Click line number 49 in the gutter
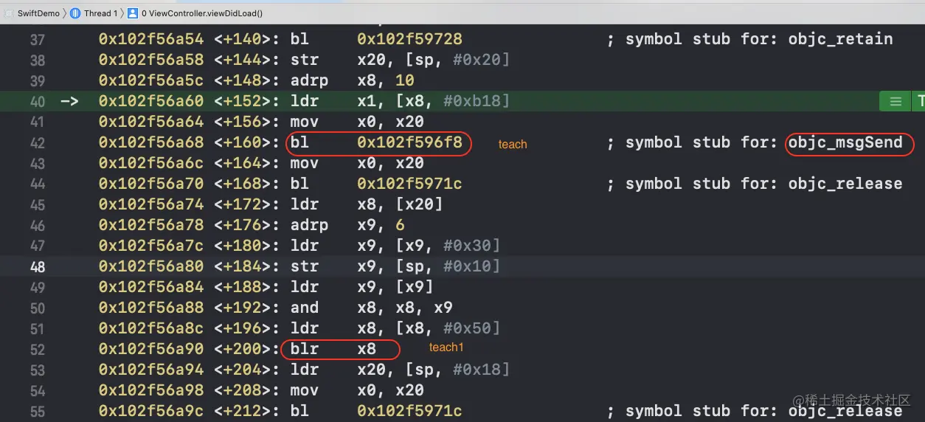The width and height of the screenshot is (925, 422). coord(37,287)
